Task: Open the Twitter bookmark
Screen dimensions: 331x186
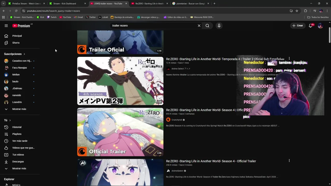Action: 91,17
